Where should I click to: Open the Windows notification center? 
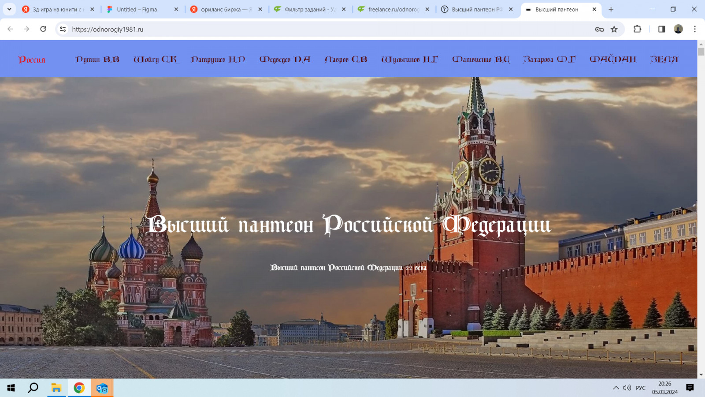click(690, 388)
